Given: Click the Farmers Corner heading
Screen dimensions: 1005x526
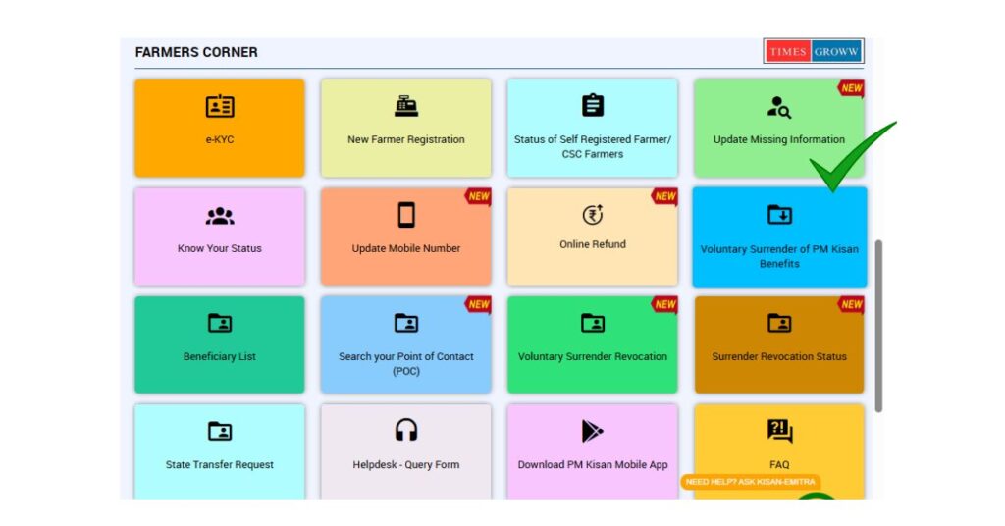Looking at the screenshot, I should [196, 52].
